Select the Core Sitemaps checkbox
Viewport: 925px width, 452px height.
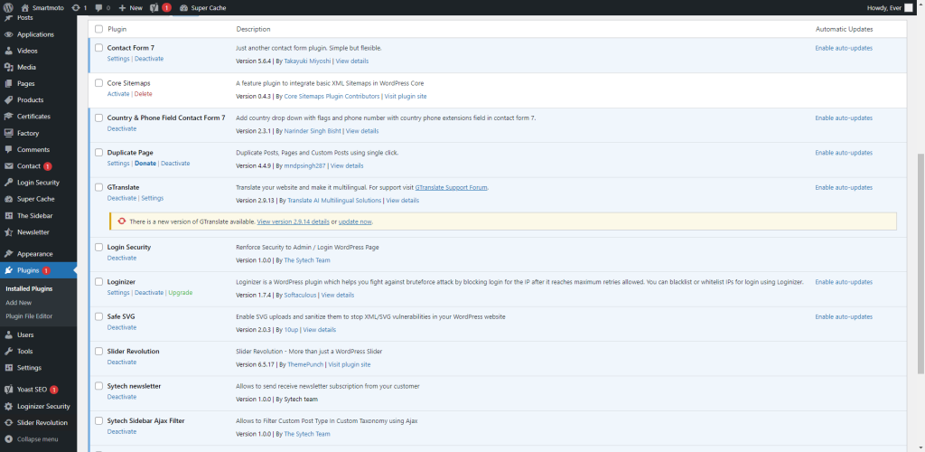click(99, 83)
